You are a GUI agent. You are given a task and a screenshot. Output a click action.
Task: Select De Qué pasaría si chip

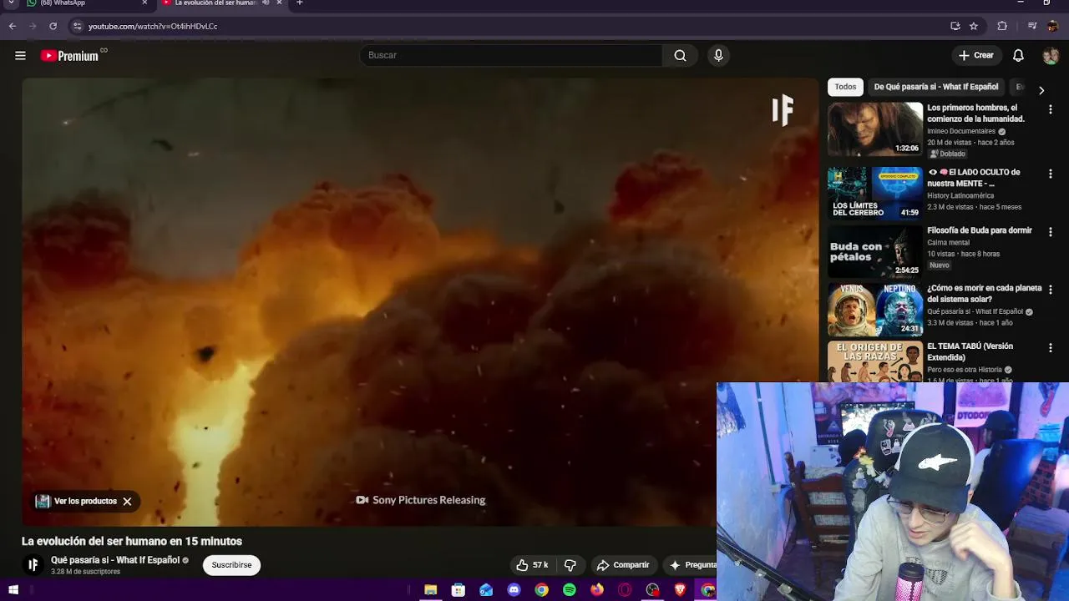point(936,87)
